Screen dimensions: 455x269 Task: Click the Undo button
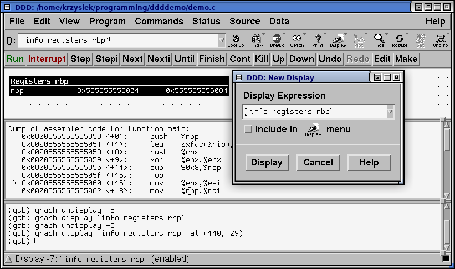[330, 59]
